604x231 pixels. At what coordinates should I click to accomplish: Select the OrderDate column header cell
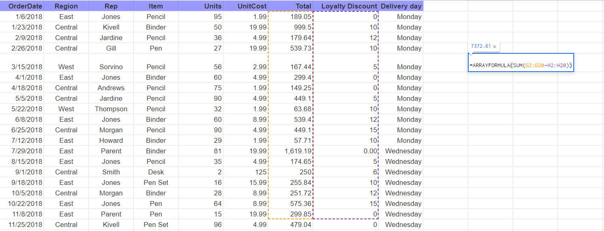click(22, 6)
